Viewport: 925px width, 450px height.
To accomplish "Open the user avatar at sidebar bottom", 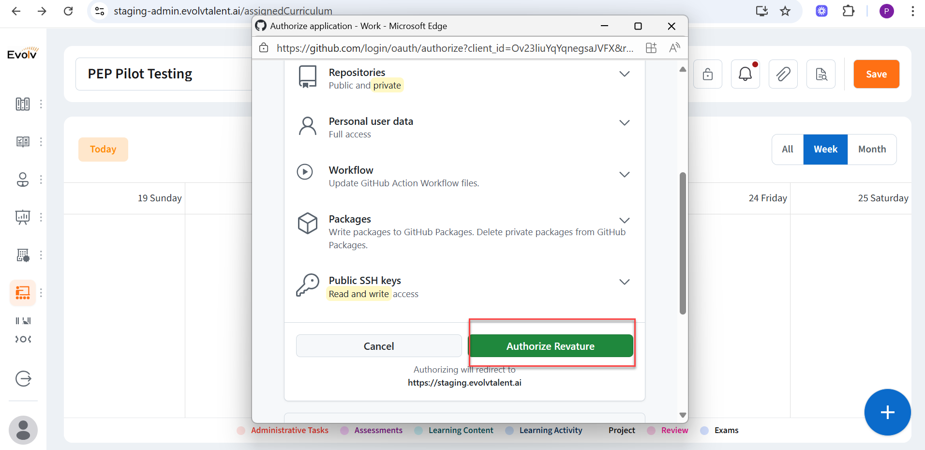I will (x=23, y=430).
